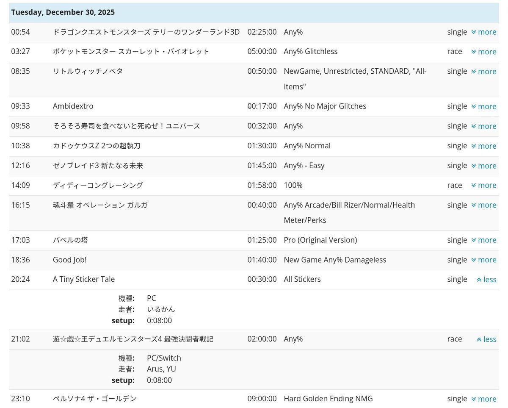Collapse the 遊☆戯☆王 race details with 'less'

pyautogui.click(x=486, y=339)
